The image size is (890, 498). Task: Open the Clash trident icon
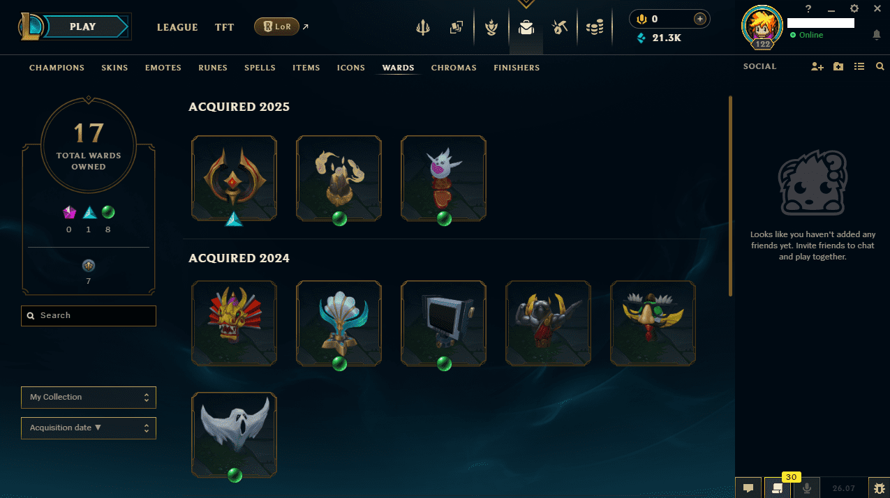423,27
